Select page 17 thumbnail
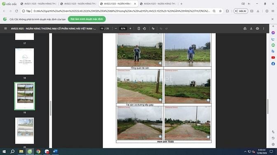 25,36
